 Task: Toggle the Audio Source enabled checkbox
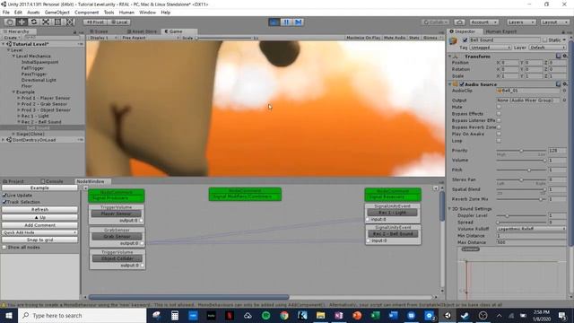(x=462, y=84)
